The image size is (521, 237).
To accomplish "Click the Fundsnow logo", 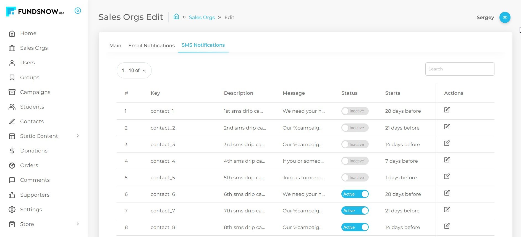I will point(35,11).
